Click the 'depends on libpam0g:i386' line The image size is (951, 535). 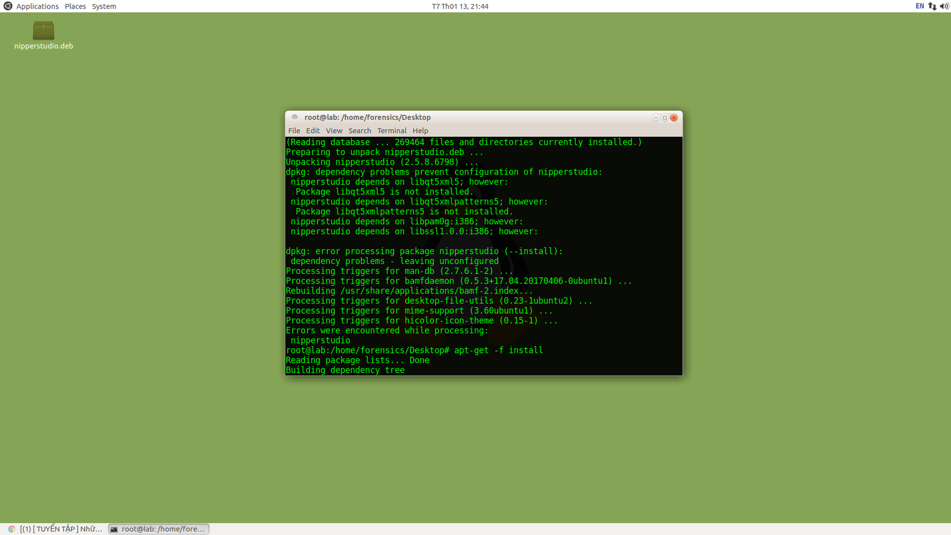407,222
